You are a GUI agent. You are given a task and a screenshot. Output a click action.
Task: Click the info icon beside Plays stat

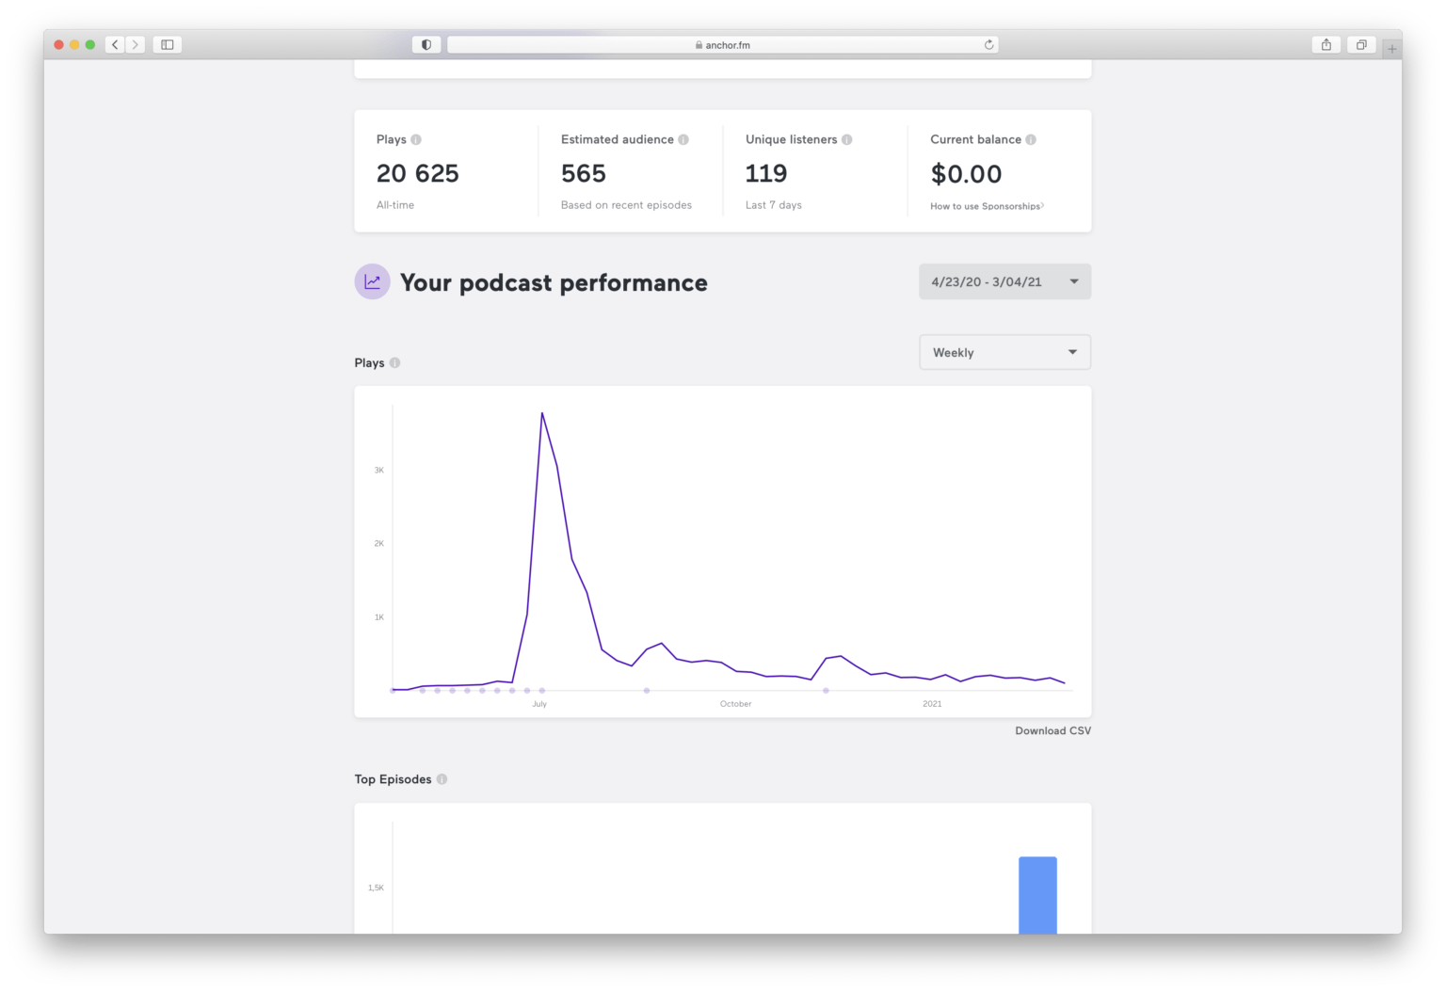416,139
